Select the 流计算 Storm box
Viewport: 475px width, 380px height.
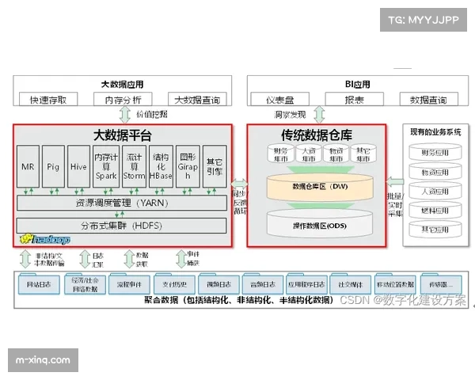[x=135, y=166]
